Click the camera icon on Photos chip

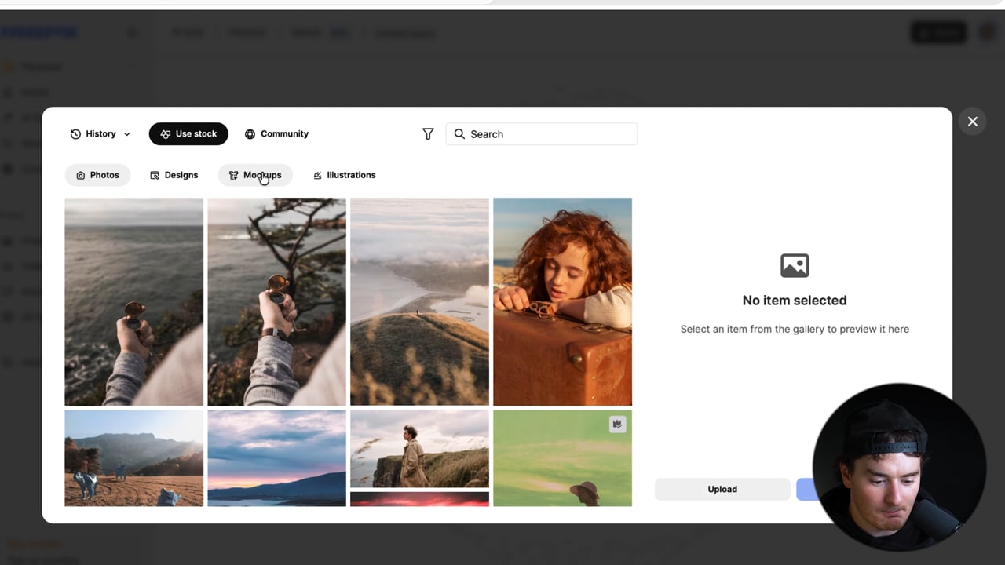(80, 176)
